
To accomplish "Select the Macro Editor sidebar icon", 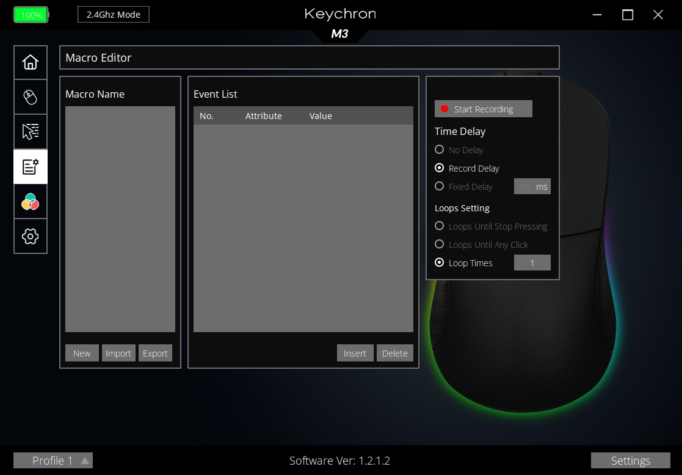I will [x=31, y=167].
